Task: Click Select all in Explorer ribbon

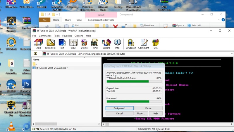Action: [x=194, y=25]
